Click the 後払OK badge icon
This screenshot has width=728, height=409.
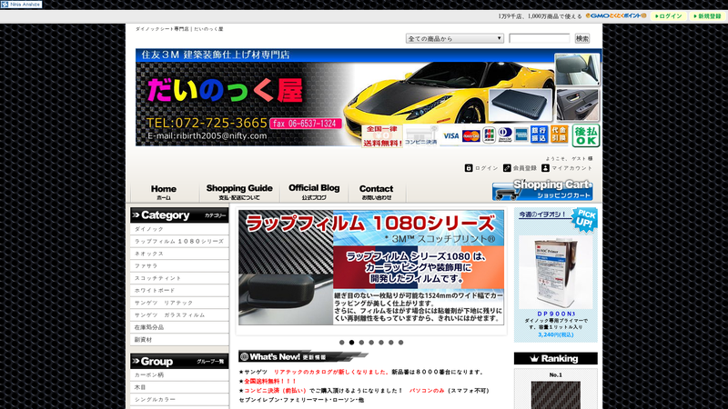coord(586,135)
